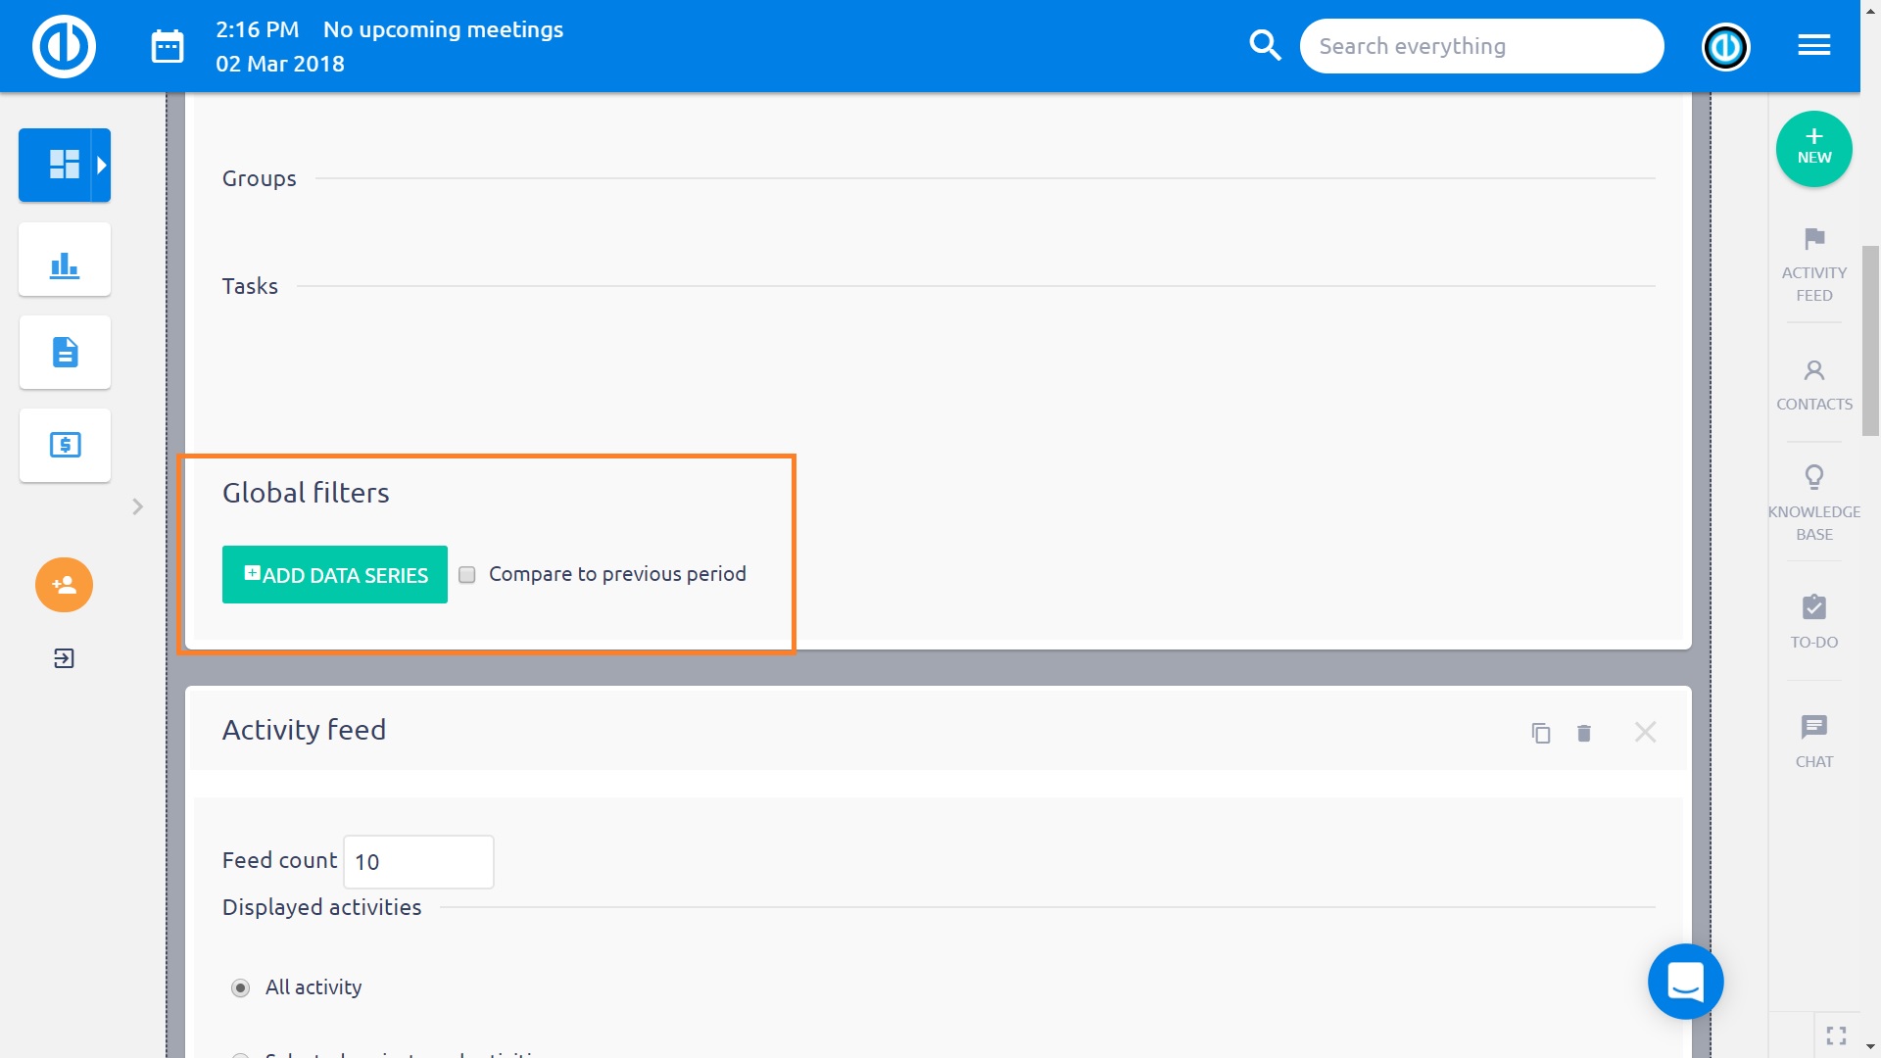This screenshot has width=1881, height=1058.
Task: Open the chat bubble widget
Action: pyautogui.click(x=1685, y=981)
